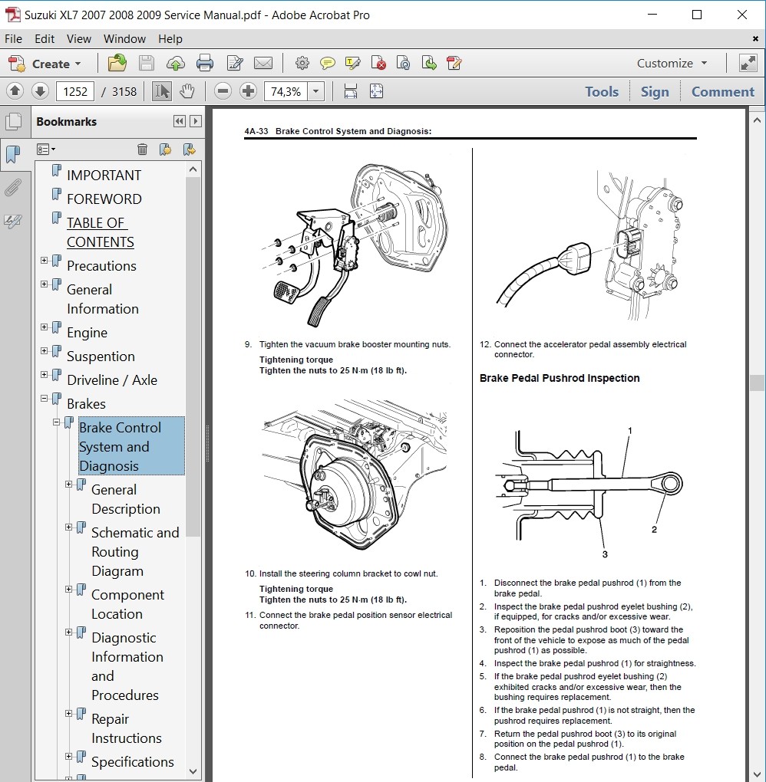
Task: Toggle the Select tool for text
Action: (x=161, y=92)
